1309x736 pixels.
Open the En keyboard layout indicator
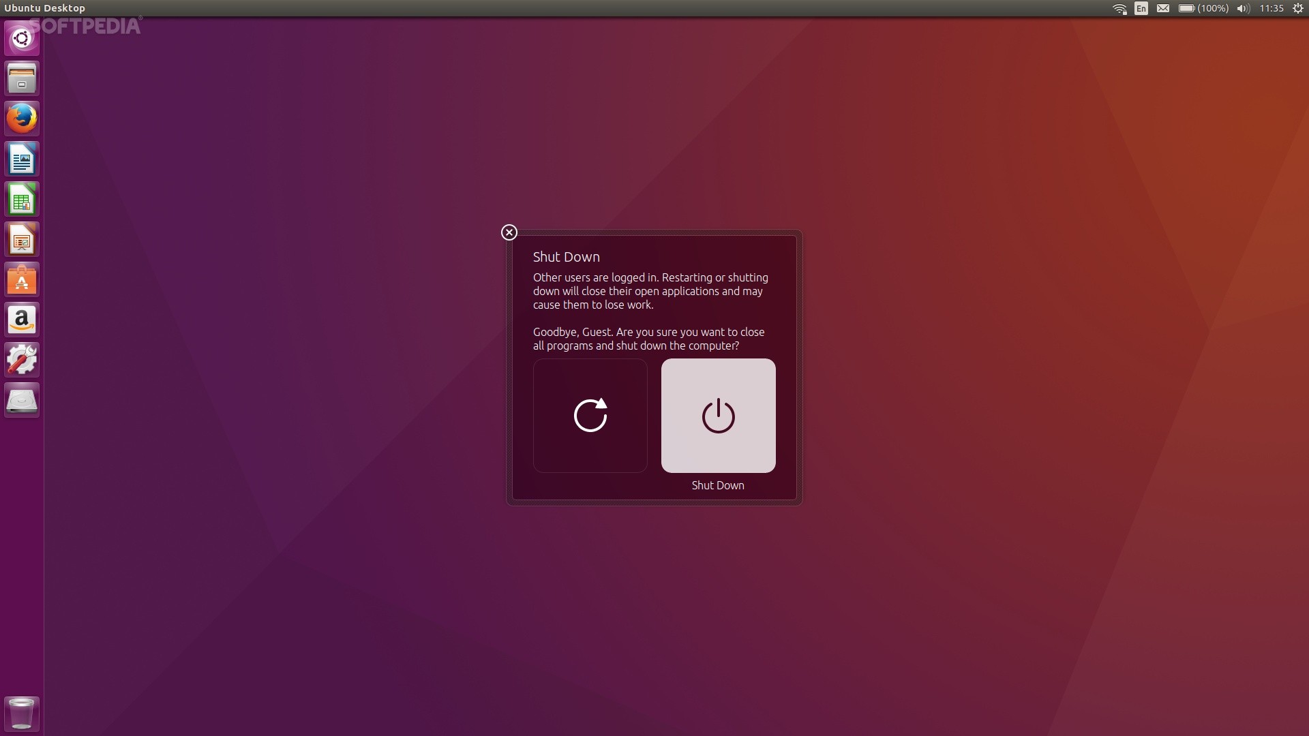(x=1141, y=8)
